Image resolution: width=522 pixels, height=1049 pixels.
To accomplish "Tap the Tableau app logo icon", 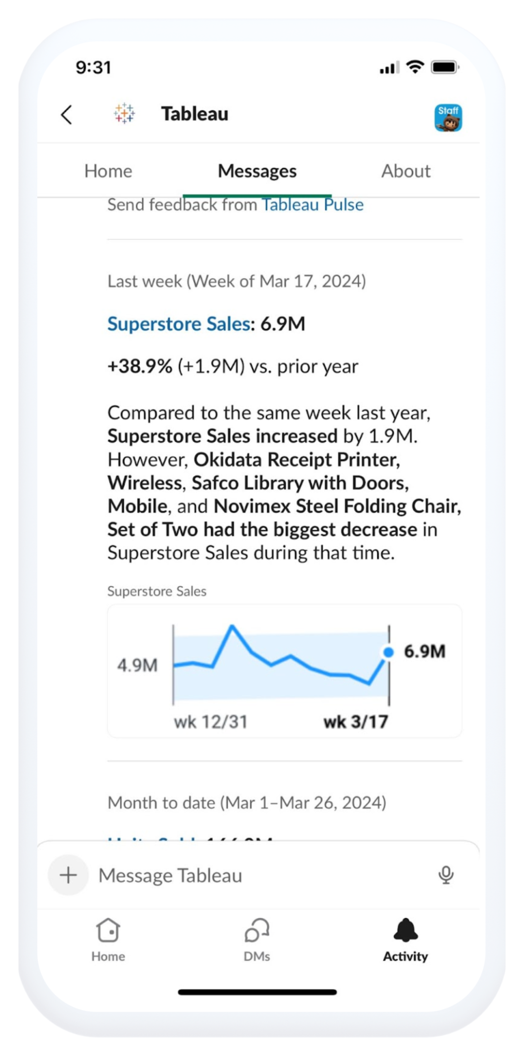I will tap(124, 113).
